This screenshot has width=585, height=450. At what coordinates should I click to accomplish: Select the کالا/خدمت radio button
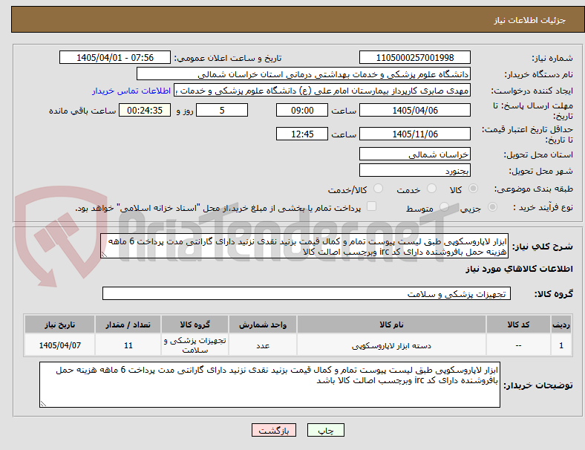pyautogui.click(x=379, y=189)
